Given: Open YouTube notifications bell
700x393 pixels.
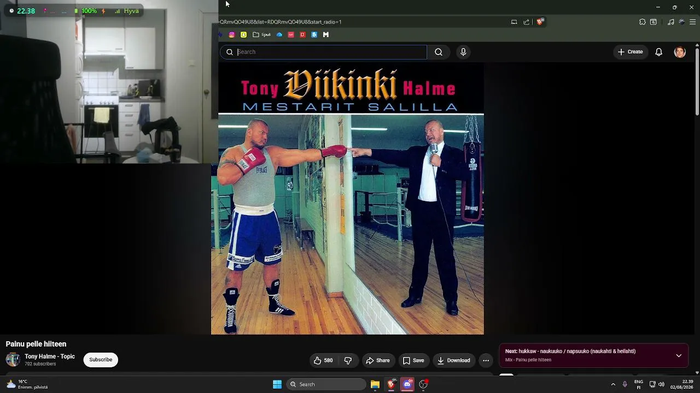Looking at the screenshot, I should tap(659, 52).
